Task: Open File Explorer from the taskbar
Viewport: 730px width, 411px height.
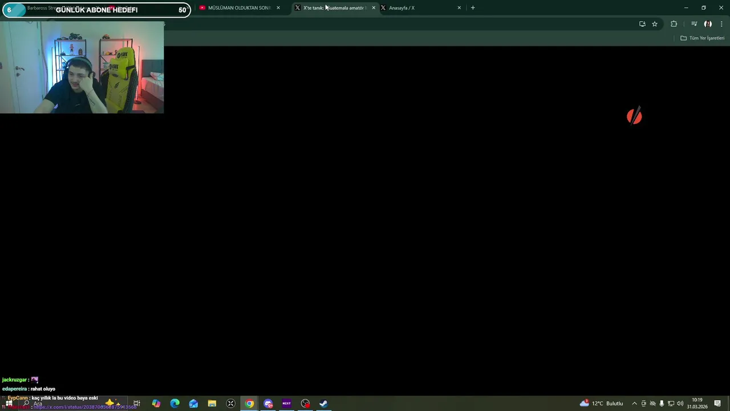Action: pos(212,404)
